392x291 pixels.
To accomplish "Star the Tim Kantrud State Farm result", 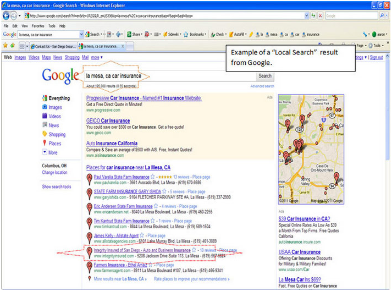I will click(x=152, y=221).
